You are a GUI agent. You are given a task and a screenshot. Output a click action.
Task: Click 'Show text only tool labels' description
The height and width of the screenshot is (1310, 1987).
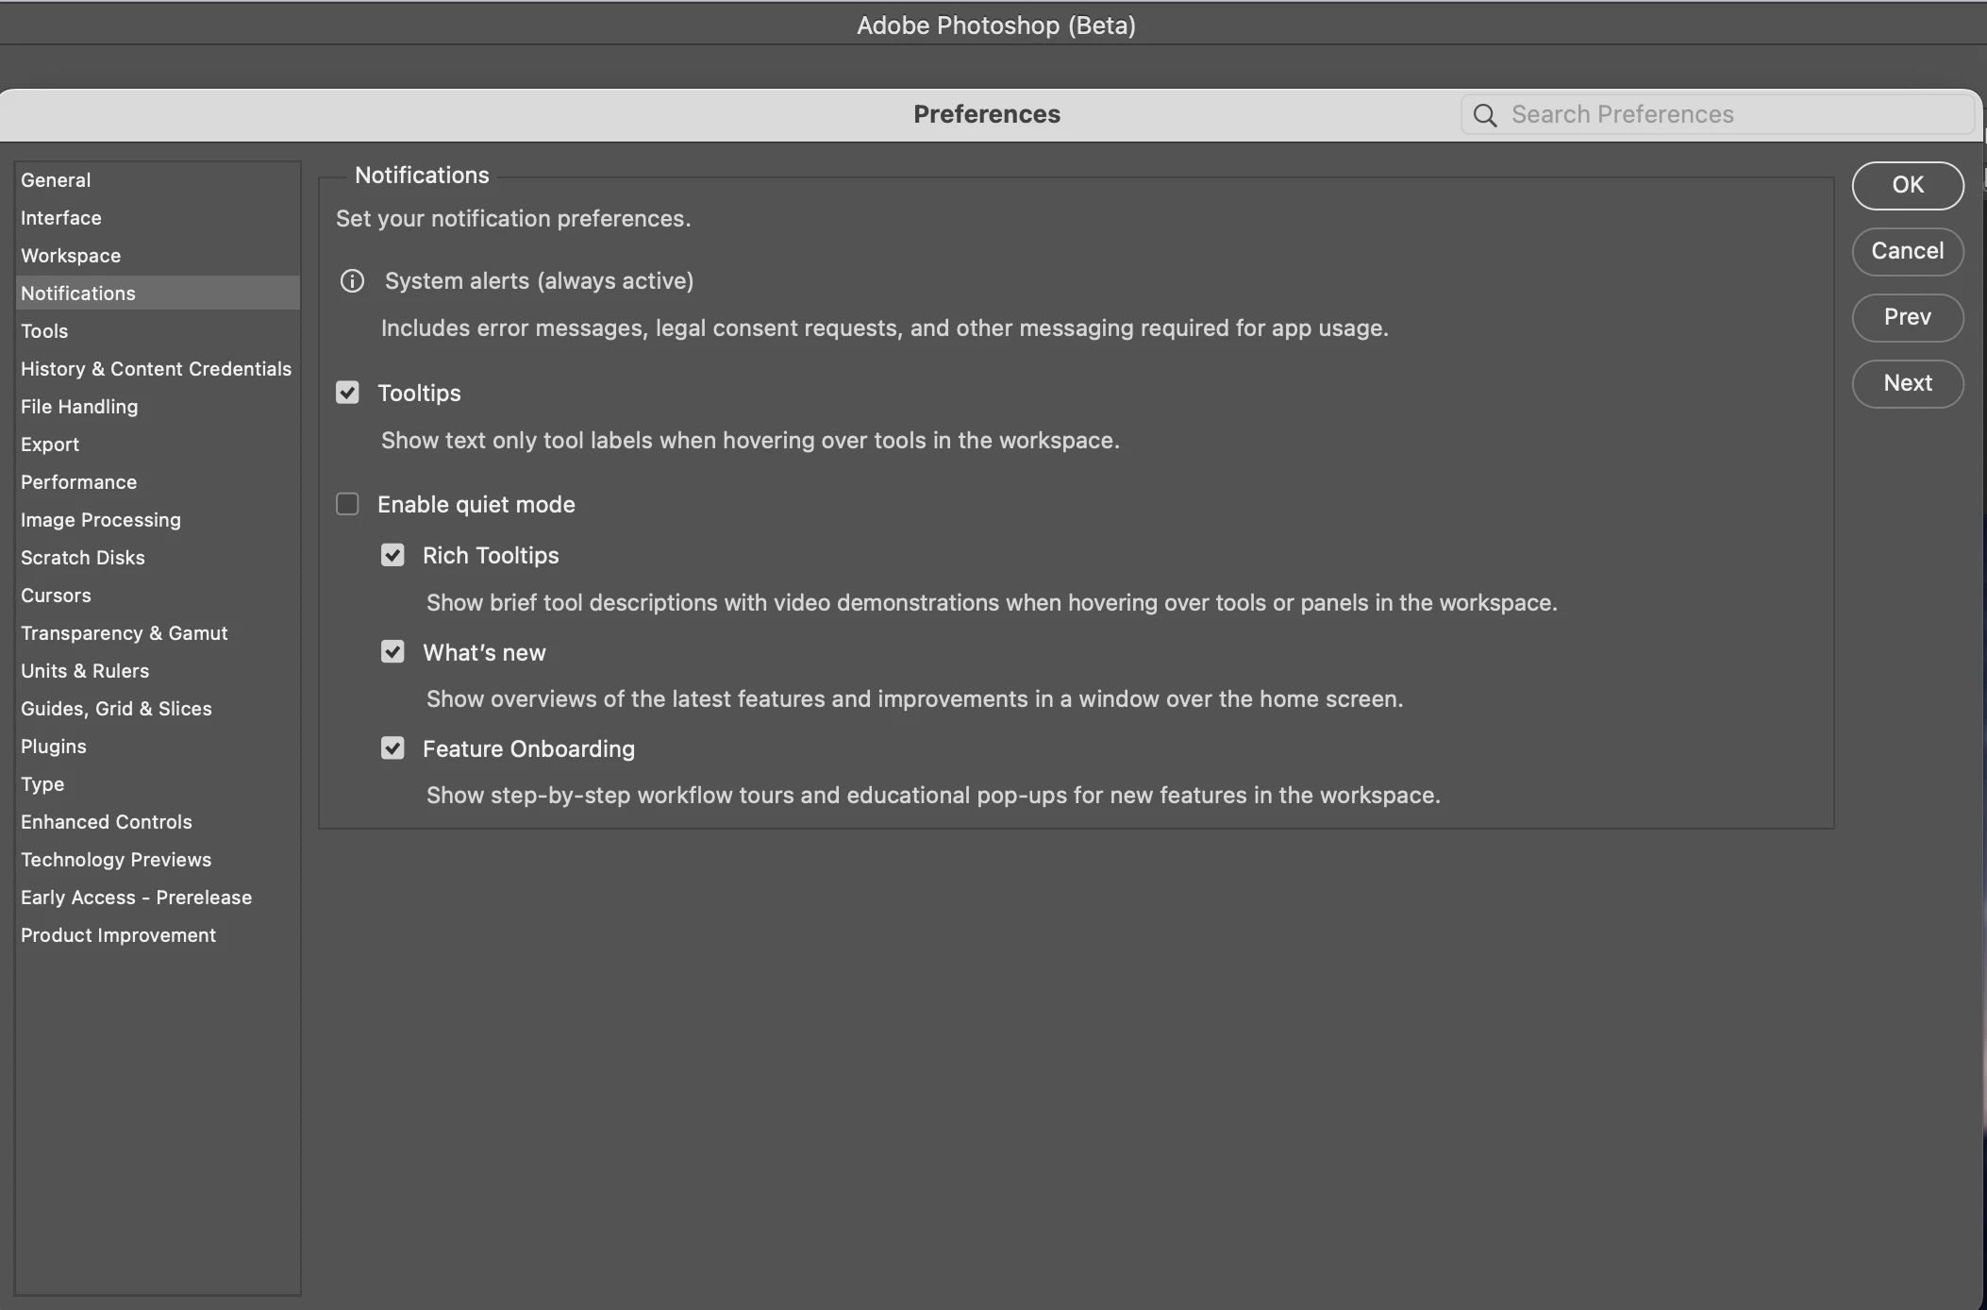[x=750, y=441]
